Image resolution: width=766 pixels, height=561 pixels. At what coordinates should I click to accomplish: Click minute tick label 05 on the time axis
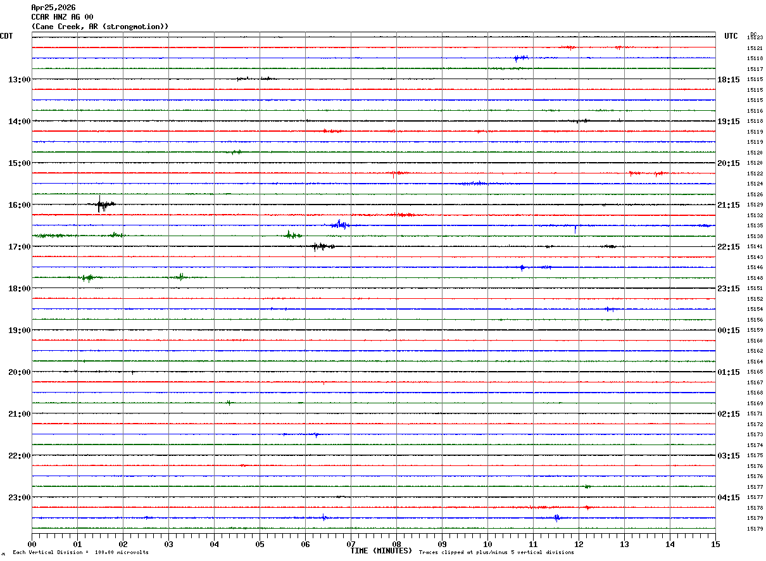(260, 544)
